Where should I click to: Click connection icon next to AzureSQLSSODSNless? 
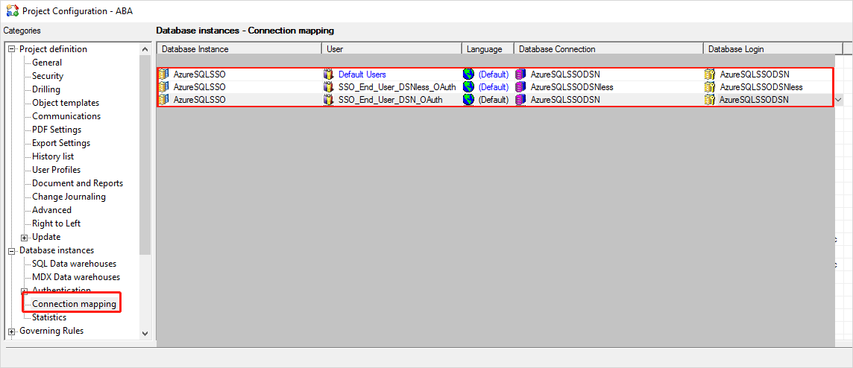point(521,87)
